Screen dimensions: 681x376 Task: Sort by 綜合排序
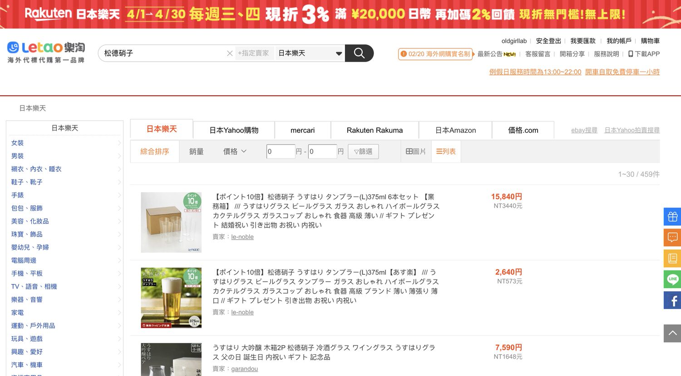pyautogui.click(x=154, y=151)
